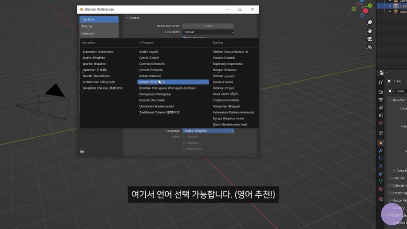Viewport: 407px width, 229px height.
Task: Expand the Cube item in outliner
Action: pyautogui.click(x=390, y=6)
